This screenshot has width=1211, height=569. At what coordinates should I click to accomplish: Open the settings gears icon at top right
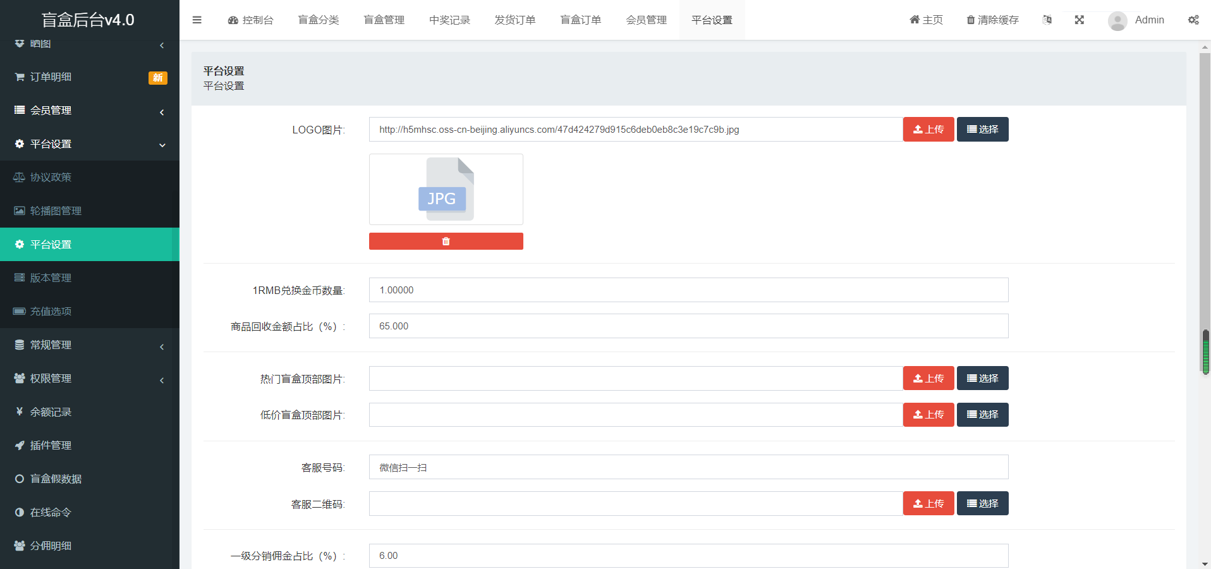tap(1193, 20)
